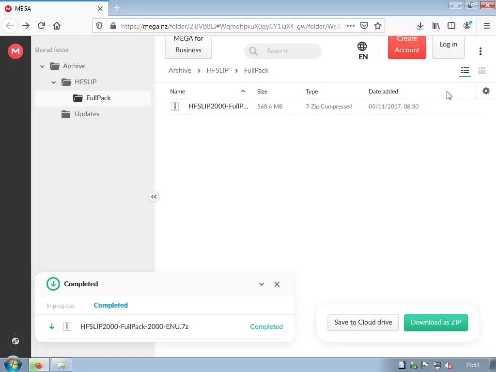Click Save to Cloud drive
The height and width of the screenshot is (372, 496).
[x=363, y=322]
